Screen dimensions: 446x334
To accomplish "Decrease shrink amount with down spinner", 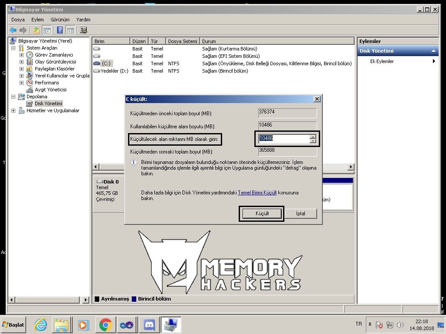I will click(x=313, y=141).
